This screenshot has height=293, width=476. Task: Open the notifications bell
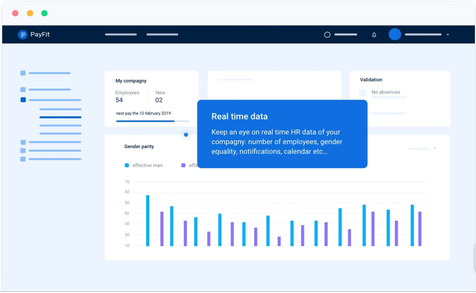tap(374, 35)
